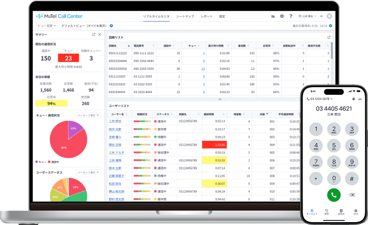Switch to the シートマップ tab

(186, 17)
